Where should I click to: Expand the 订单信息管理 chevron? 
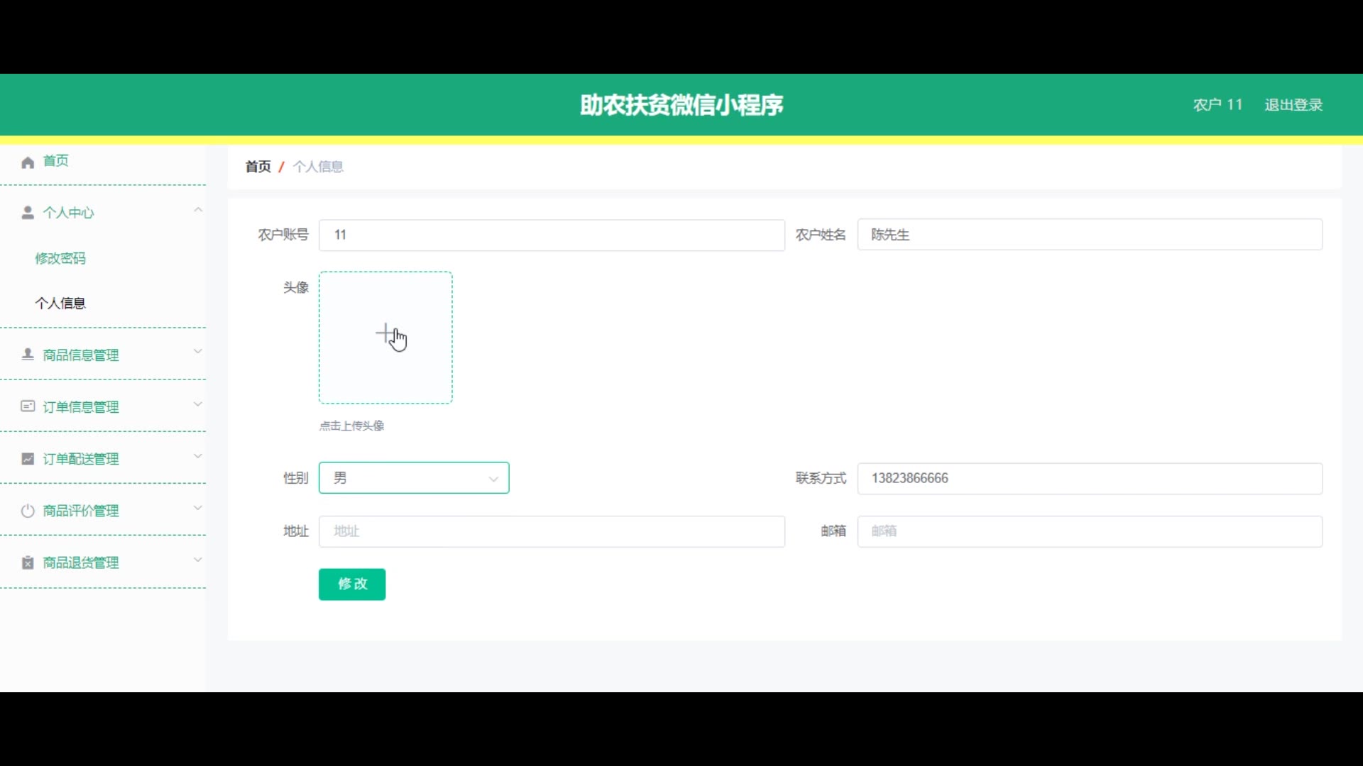tap(198, 404)
